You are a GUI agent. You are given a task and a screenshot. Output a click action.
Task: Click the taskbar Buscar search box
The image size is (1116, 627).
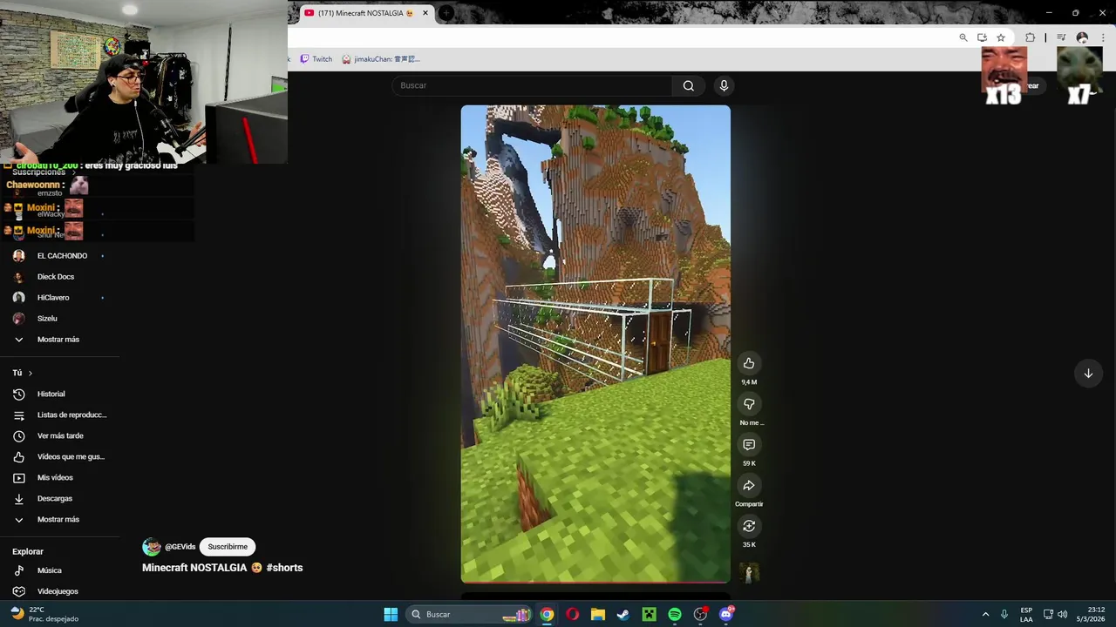coord(469,614)
